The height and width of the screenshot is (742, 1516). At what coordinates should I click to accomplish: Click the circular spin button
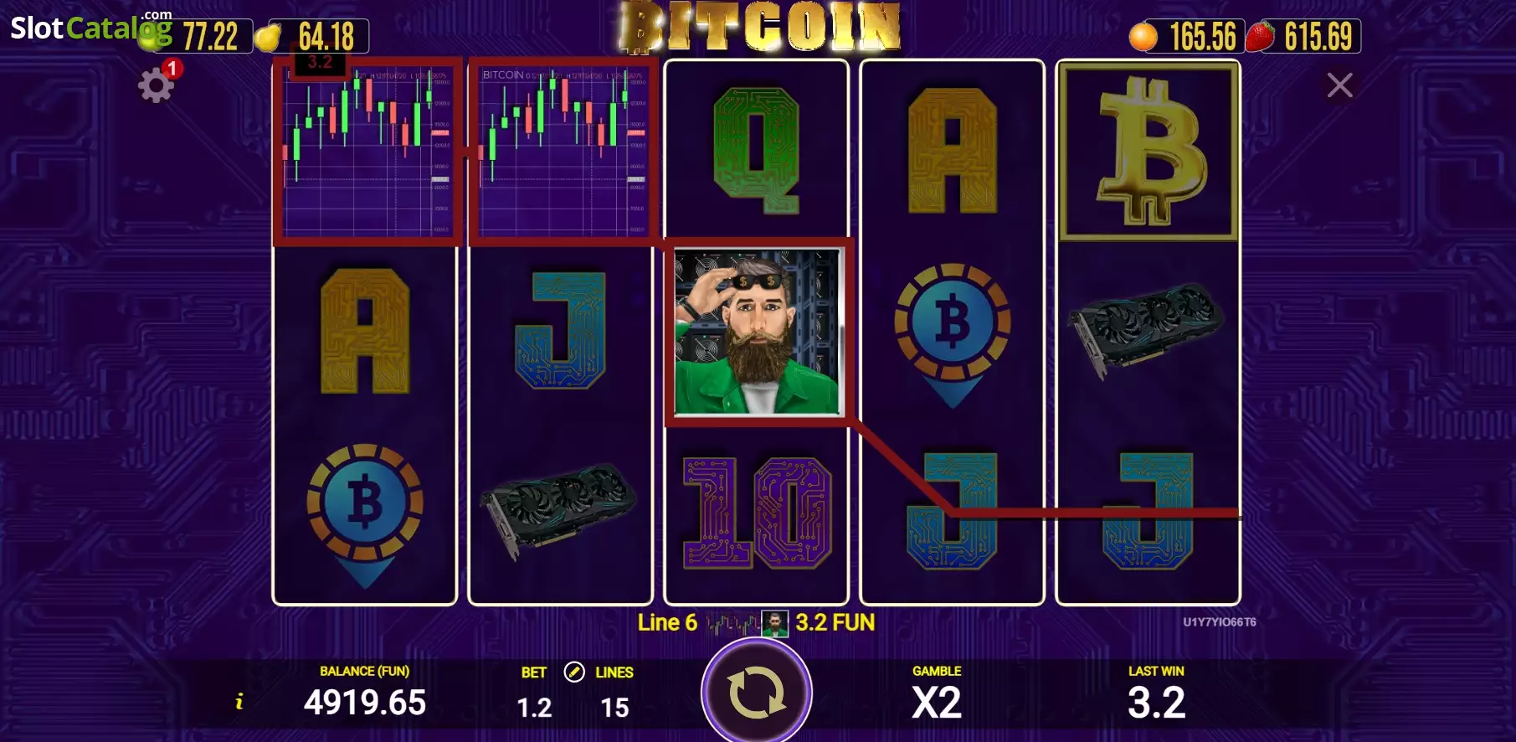tap(756, 693)
